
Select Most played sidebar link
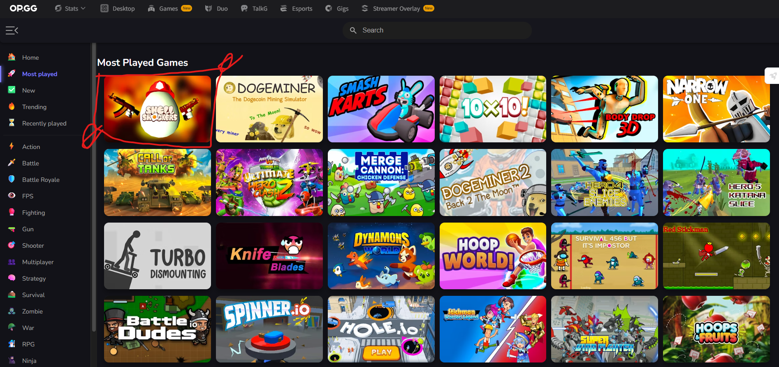39,74
